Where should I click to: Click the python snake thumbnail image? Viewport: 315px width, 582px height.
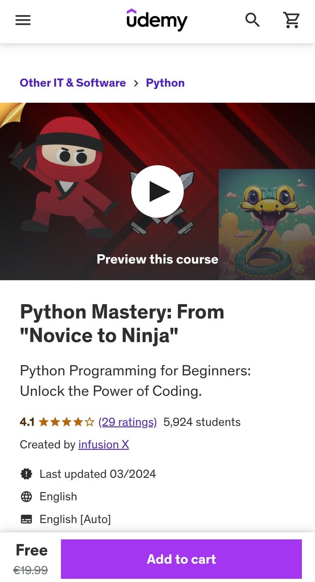pyautogui.click(x=267, y=224)
